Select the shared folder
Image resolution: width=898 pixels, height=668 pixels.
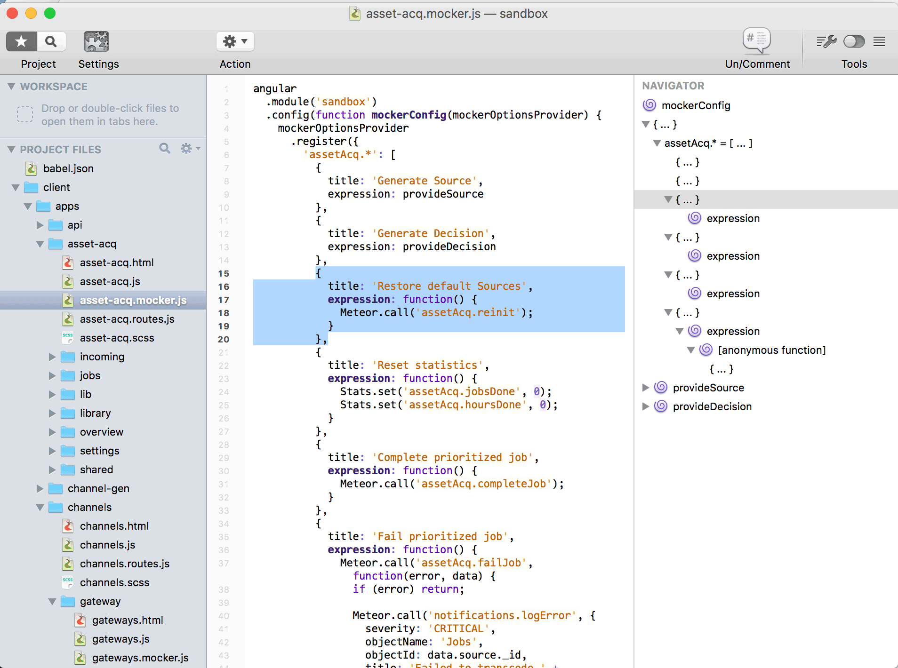point(96,469)
